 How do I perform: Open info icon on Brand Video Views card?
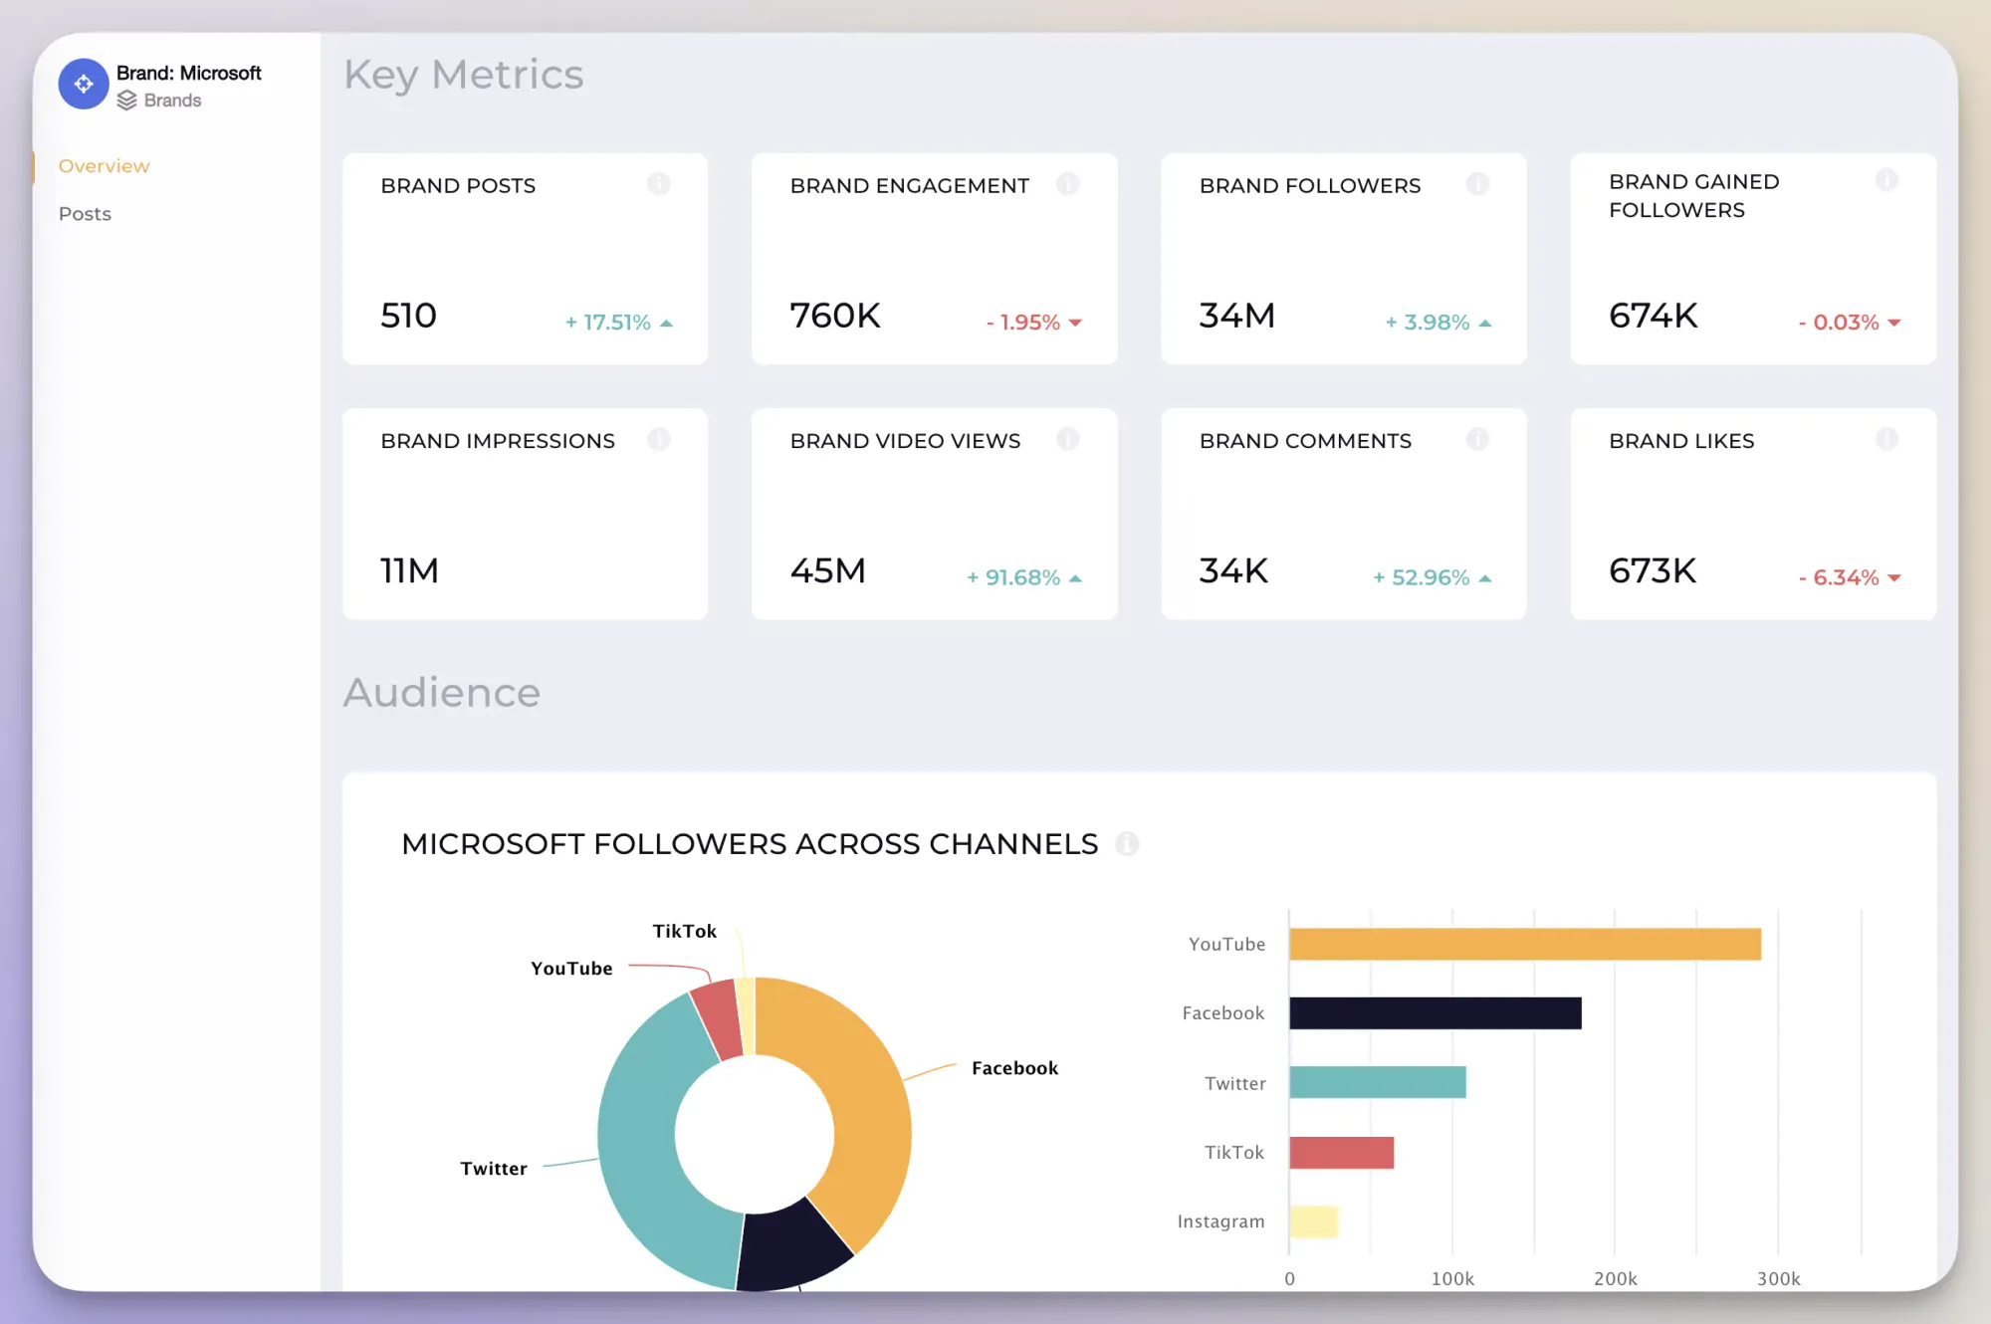[x=1067, y=439]
